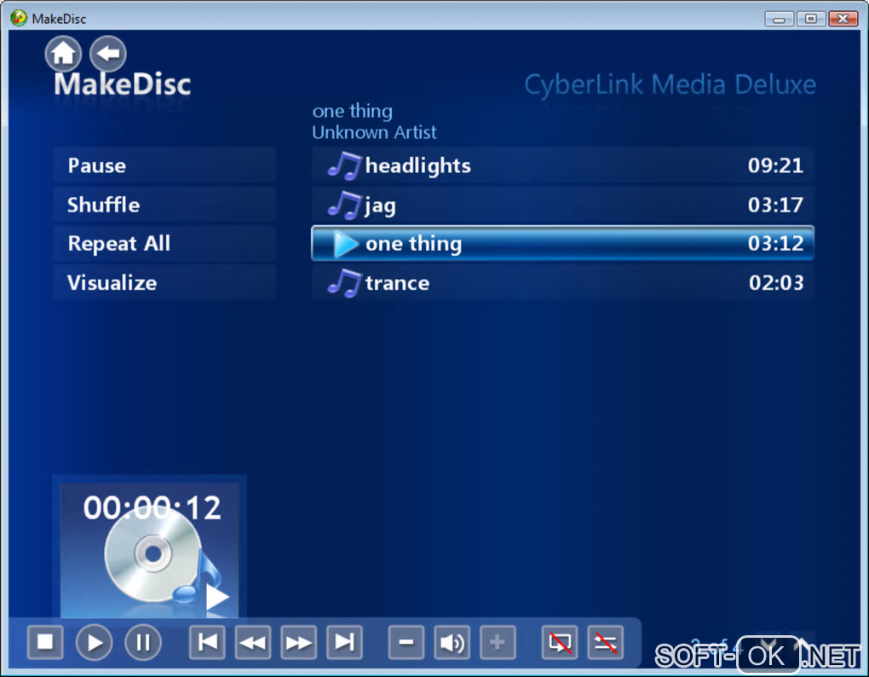Choose Repeat All in the left menu
Screen dimensions: 869x677
pos(164,243)
